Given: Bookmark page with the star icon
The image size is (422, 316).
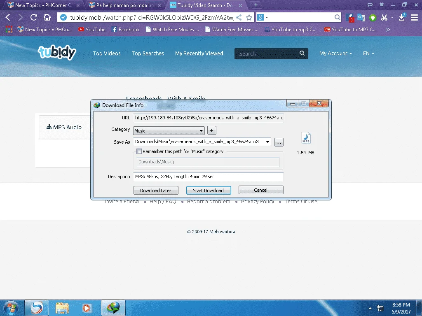Looking at the screenshot, I should click(249, 17).
